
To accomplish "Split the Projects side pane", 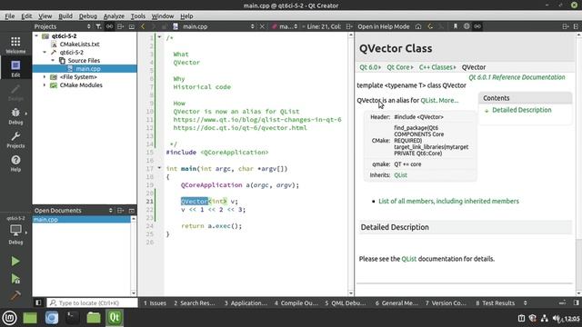I will [x=121, y=26].
